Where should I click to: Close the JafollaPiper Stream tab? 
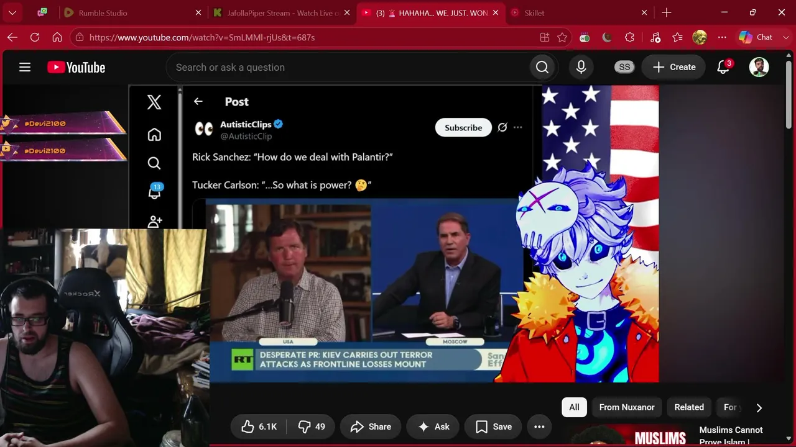click(347, 12)
